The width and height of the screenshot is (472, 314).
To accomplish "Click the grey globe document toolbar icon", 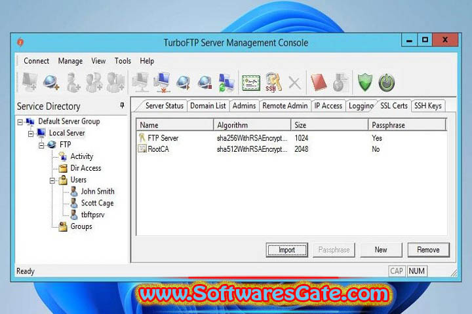I will point(341,82).
